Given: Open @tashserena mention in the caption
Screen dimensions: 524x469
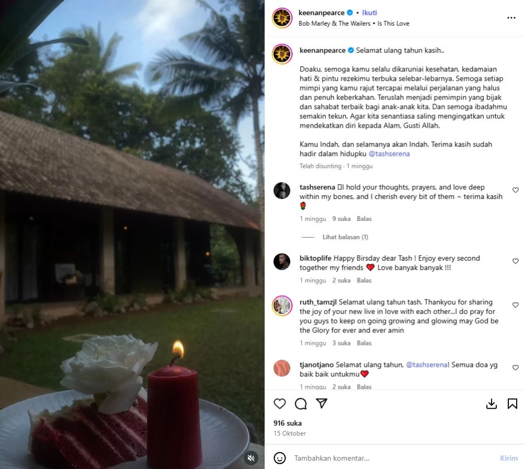Looking at the screenshot, I should coord(389,154).
